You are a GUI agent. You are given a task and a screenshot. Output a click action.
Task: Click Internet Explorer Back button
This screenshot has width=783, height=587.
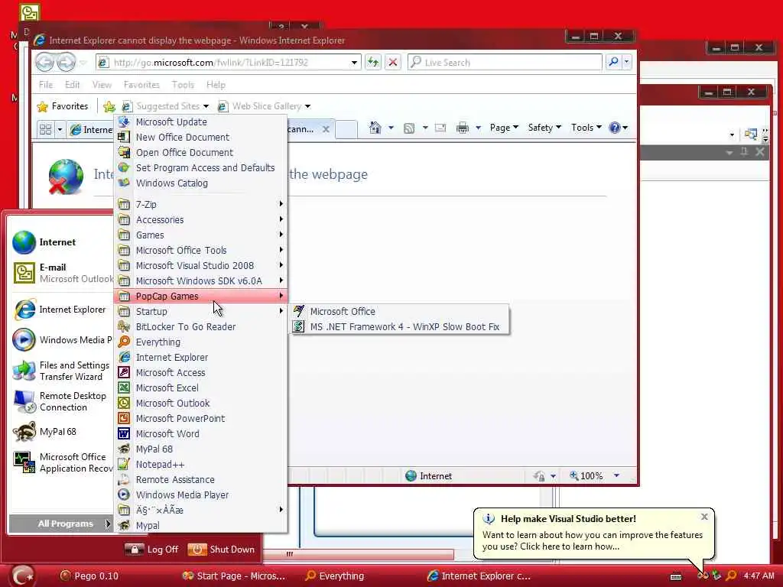pos(45,63)
